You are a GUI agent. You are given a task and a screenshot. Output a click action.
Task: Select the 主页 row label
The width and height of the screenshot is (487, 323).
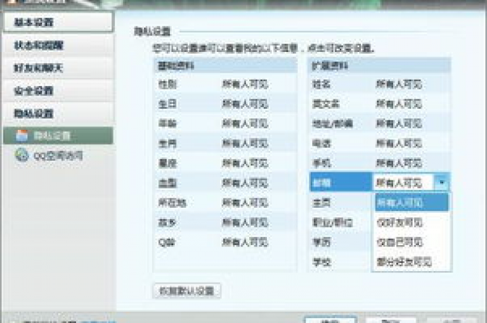tap(321, 203)
